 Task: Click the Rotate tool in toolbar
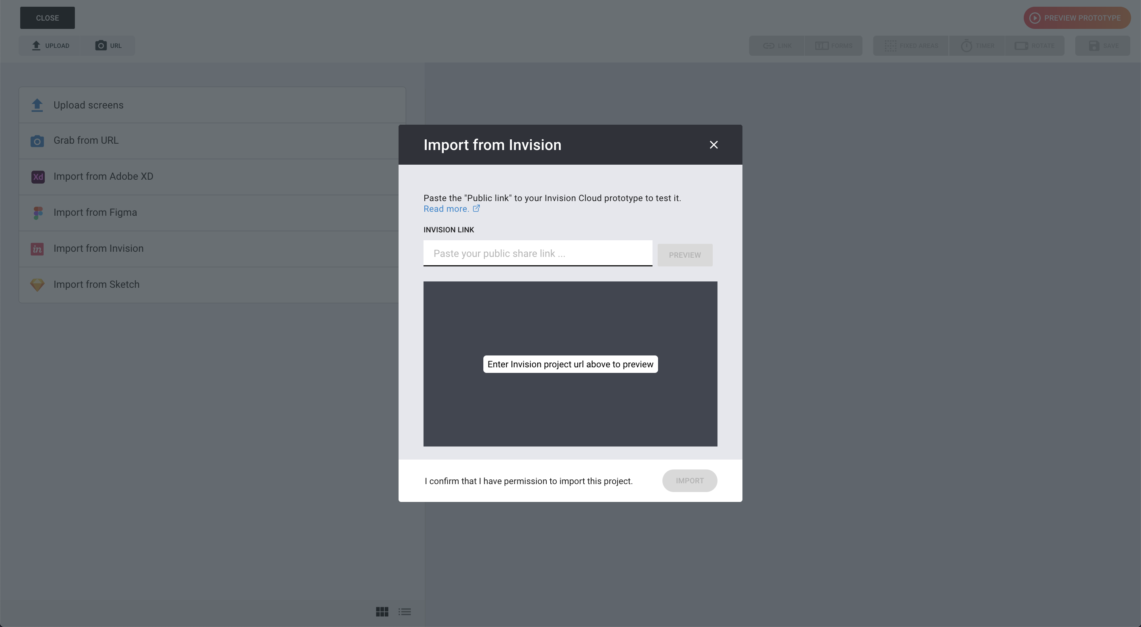[x=1035, y=46]
